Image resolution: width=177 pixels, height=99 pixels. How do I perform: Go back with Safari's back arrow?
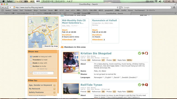pyautogui.click(x=3, y=7)
